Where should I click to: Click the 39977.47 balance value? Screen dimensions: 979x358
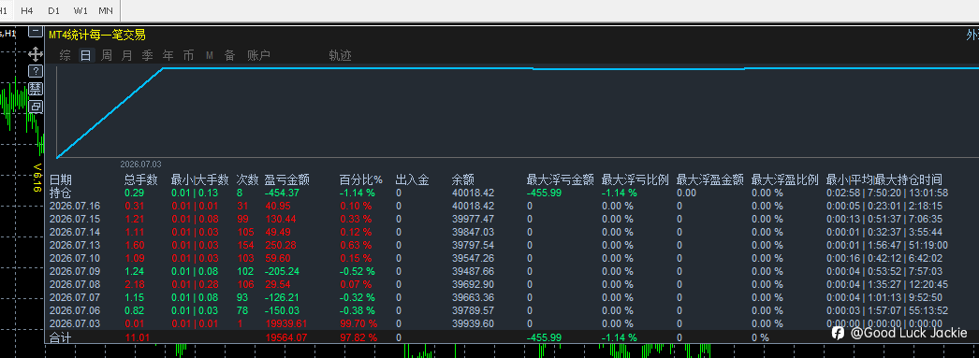[x=473, y=219]
